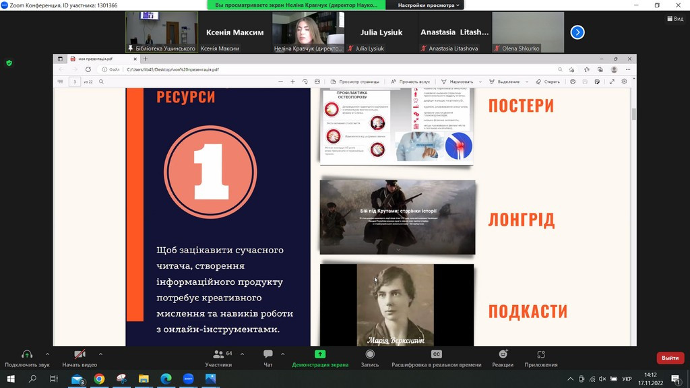This screenshot has width=690, height=388.
Task: Expand chat options arrow next to Чат
Action: tap(282, 354)
